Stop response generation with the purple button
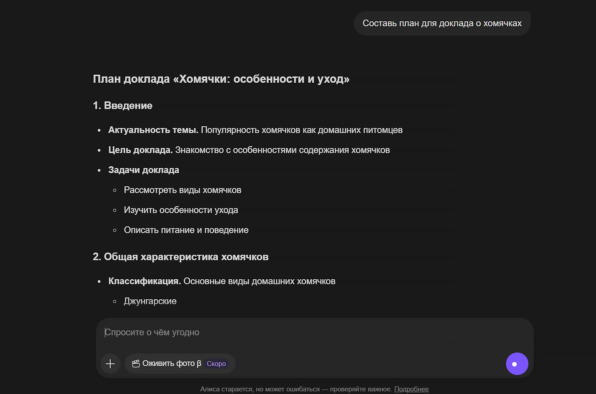The height and width of the screenshot is (394, 596). 517,364
